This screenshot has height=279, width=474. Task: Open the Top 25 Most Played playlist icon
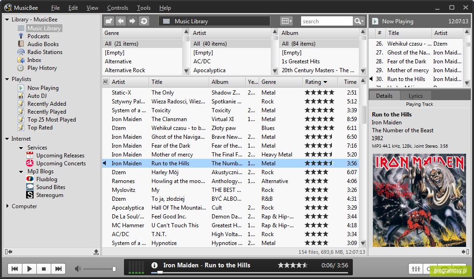[21, 120]
